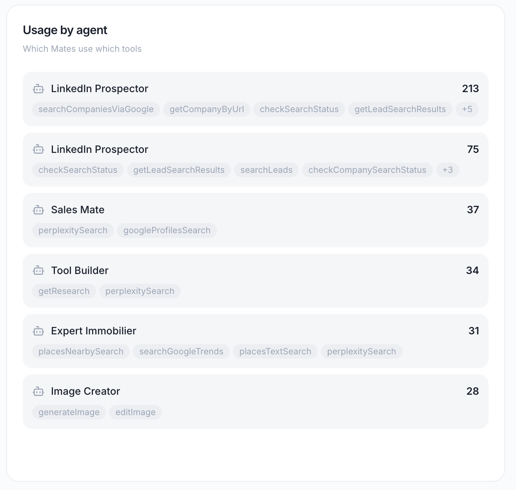Screen dimensions: 516x490
Task: Expand the +5 more tools chip
Action: [x=467, y=109]
